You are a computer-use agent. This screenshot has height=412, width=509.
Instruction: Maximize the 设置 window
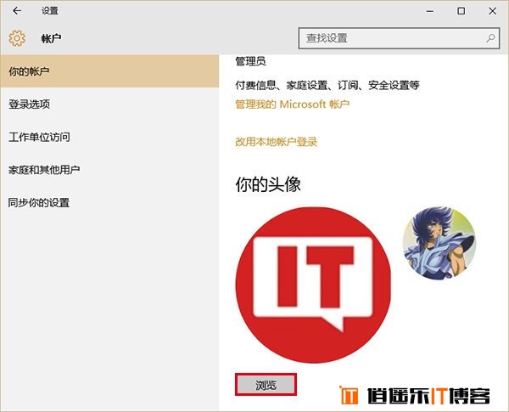(x=461, y=11)
